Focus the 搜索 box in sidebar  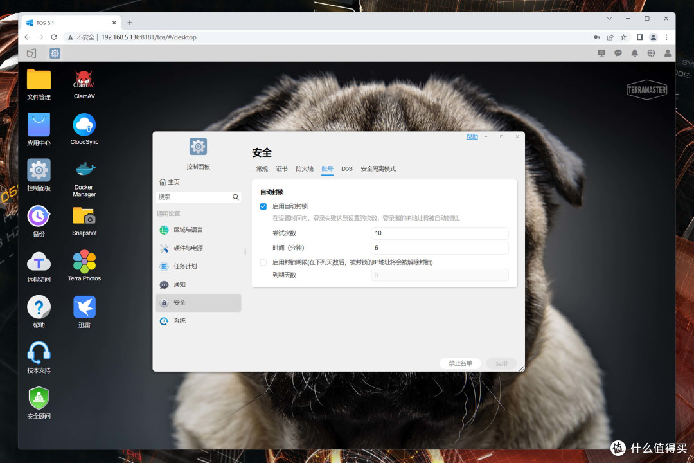[x=199, y=197]
